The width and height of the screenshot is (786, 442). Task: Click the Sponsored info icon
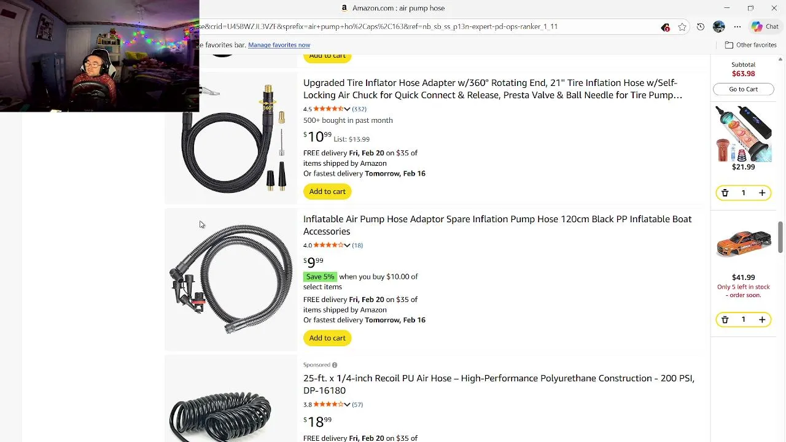point(335,365)
